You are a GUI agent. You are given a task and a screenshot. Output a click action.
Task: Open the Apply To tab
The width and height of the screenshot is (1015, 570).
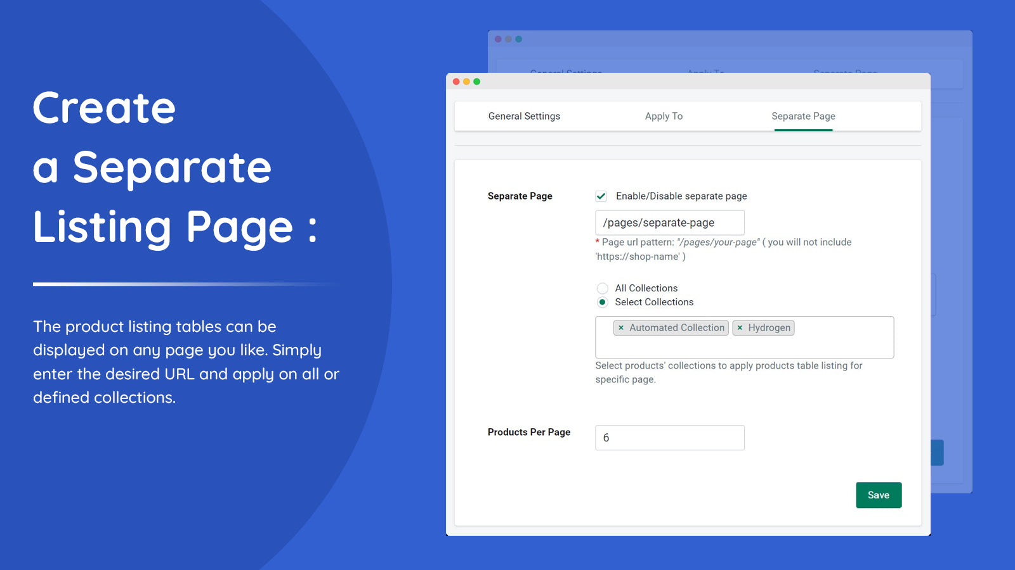pos(664,116)
